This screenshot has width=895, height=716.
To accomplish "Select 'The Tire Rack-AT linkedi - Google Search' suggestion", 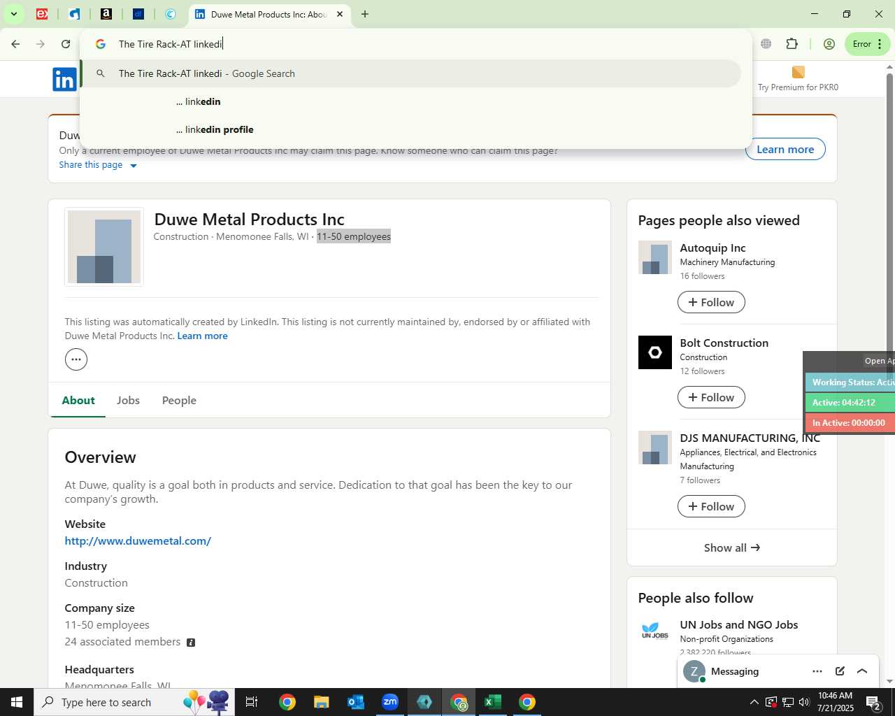I will [410, 73].
